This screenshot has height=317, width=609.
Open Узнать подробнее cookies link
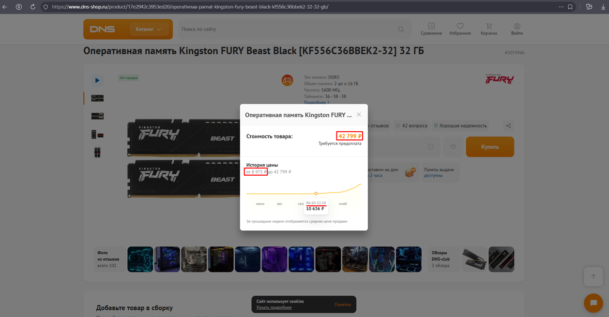274,308
